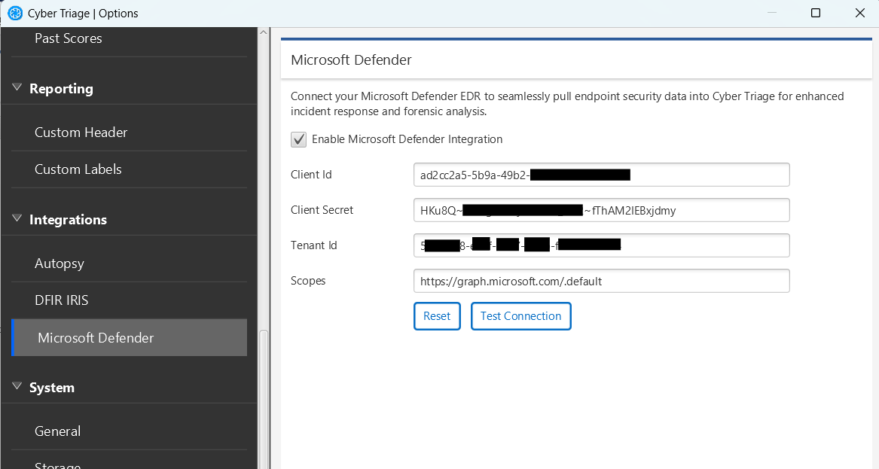Collapse the System section

click(x=17, y=387)
